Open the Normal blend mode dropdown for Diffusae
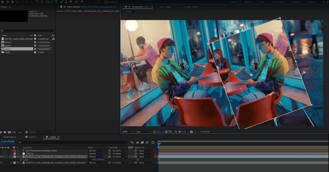 (96, 154)
